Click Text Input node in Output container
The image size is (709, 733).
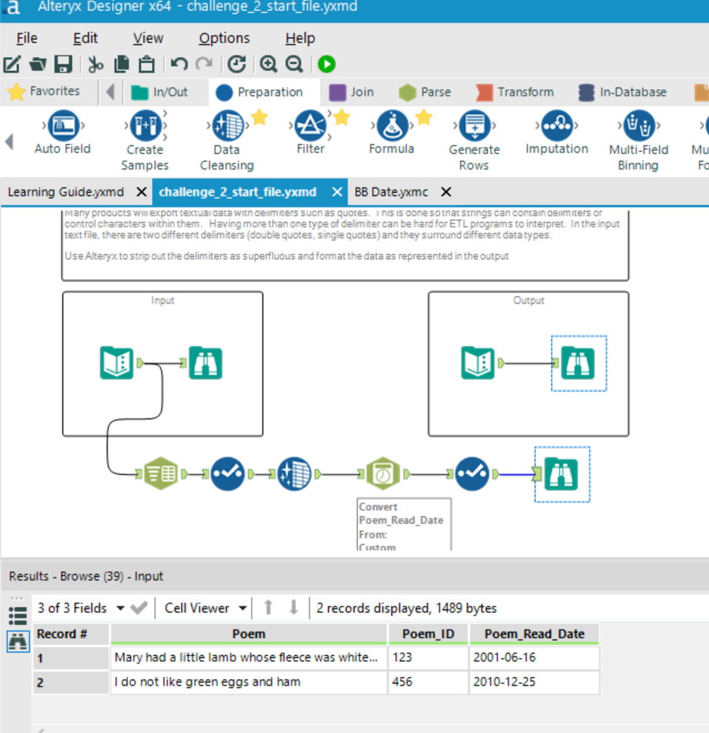click(x=478, y=362)
